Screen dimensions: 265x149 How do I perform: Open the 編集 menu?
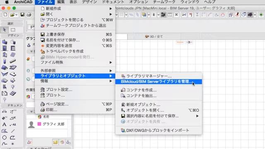coord(61,2)
